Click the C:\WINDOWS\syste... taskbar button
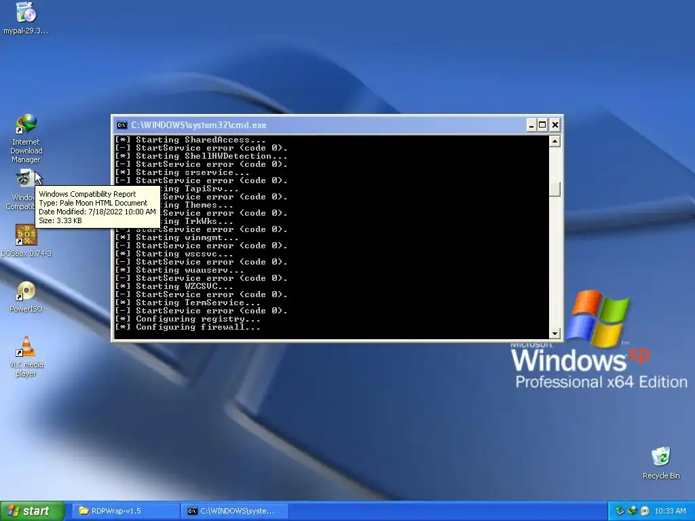The image size is (695, 521). pos(235,512)
